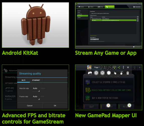This screenshot has height=126, width=144.
Task: Select GameStream in Preferences sidebar
Action: [x=82, y=16]
